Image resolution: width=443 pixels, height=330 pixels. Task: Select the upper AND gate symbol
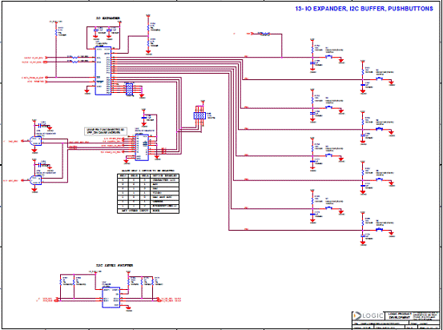(x=35, y=141)
